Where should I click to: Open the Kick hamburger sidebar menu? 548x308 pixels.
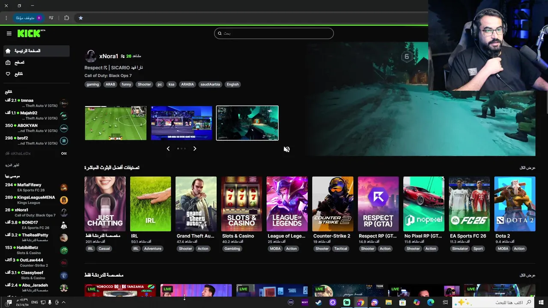coord(9,33)
